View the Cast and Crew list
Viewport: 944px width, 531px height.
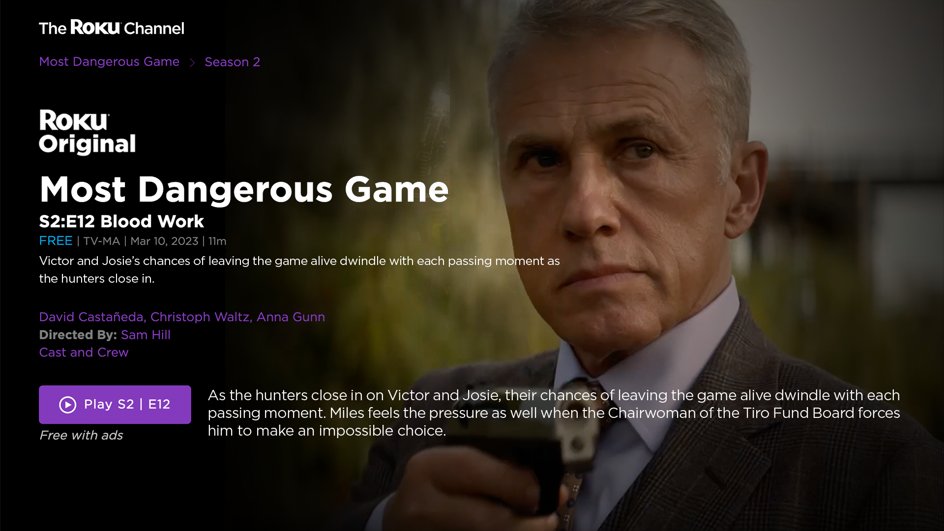coord(84,353)
